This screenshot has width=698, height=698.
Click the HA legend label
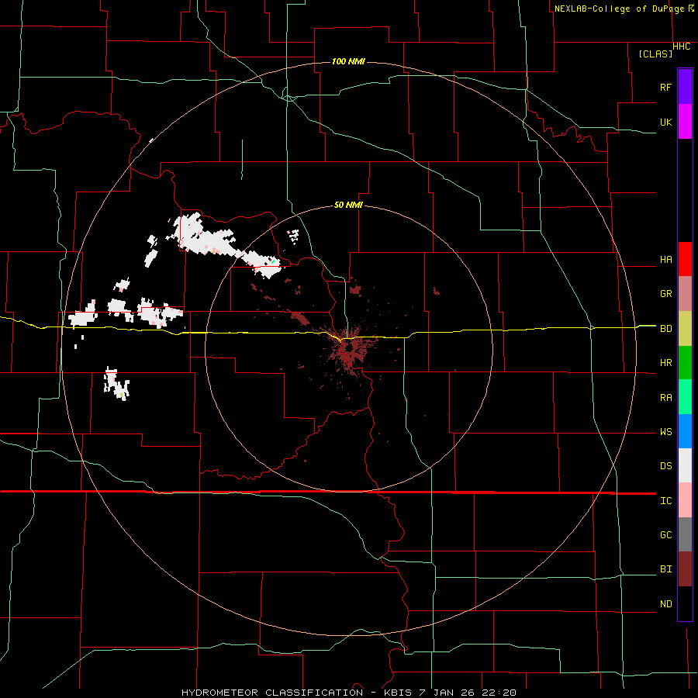coord(665,260)
